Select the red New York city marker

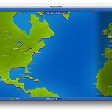[x=34, y=52]
